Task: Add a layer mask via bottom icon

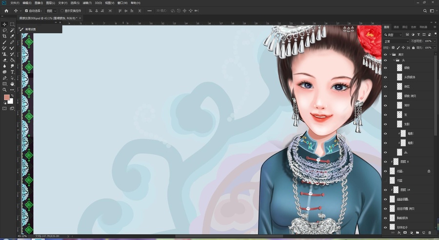Action: [x=405, y=233]
